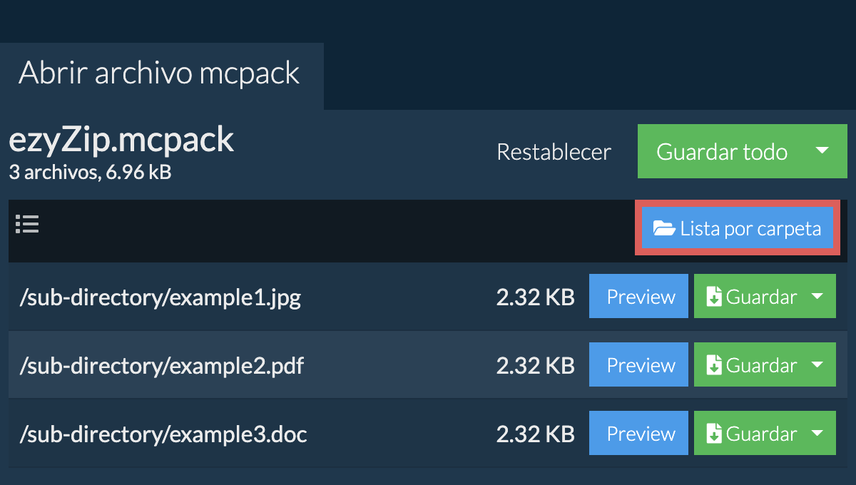Select the /sub-directory/example3.doc file name
Viewport: 856px width, 485px height.
click(x=163, y=434)
